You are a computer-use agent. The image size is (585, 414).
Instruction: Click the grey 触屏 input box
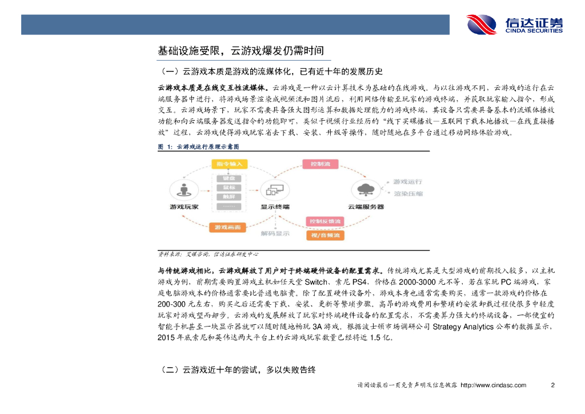[x=229, y=197]
